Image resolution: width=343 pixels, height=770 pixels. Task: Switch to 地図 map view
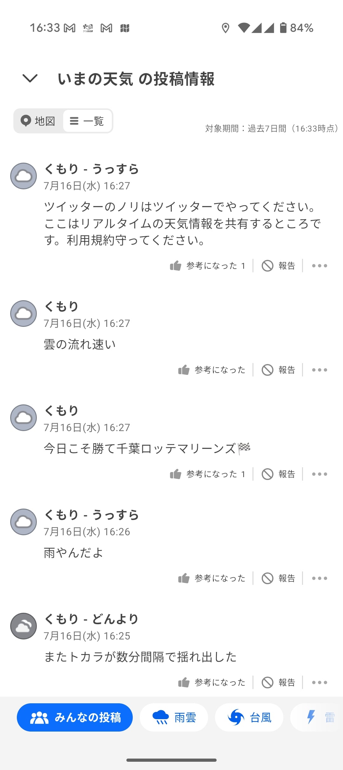click(x=38, y=121)
